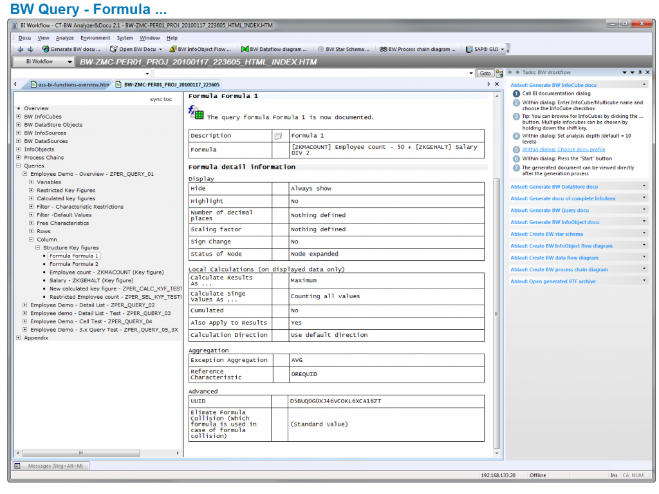Follow the Within dialog: Choose docu profile link
The height and width of the screenshot is (494, 659).
coord(563,149)
